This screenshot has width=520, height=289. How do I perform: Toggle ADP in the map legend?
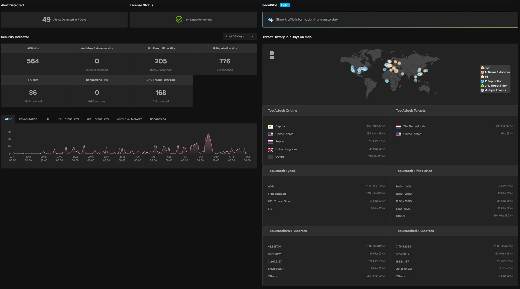(x=487, y=68)
